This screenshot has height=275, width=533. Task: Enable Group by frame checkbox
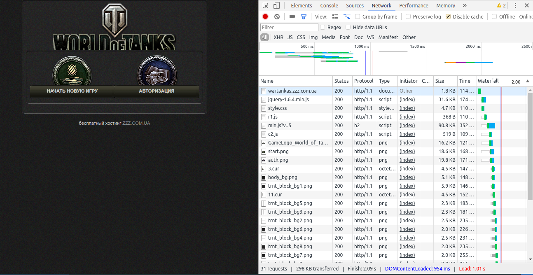358,16
